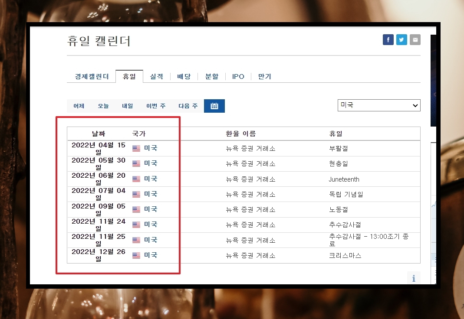Click US flag in 12월 26일 row

pyautogui.click(x=136, y=255)
